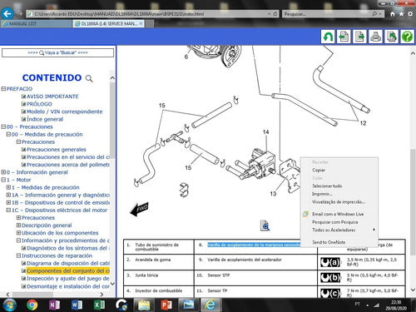Open the browser home icon
416x312 pixels.
(x=392, y=14)
